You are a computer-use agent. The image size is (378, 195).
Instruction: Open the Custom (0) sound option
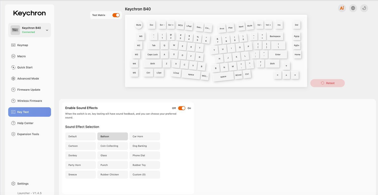(145, 175)
